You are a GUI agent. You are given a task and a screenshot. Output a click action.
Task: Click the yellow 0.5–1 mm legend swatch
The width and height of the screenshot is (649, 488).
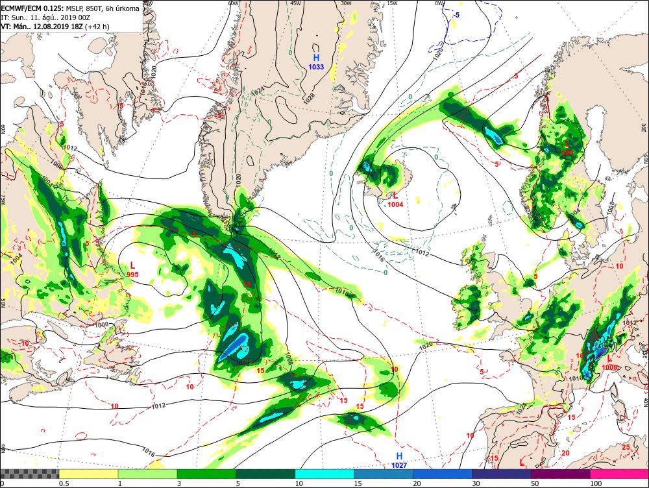88,474
